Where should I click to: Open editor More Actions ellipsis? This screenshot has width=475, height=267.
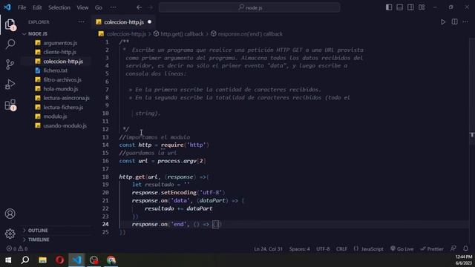(x=465, y=22)
